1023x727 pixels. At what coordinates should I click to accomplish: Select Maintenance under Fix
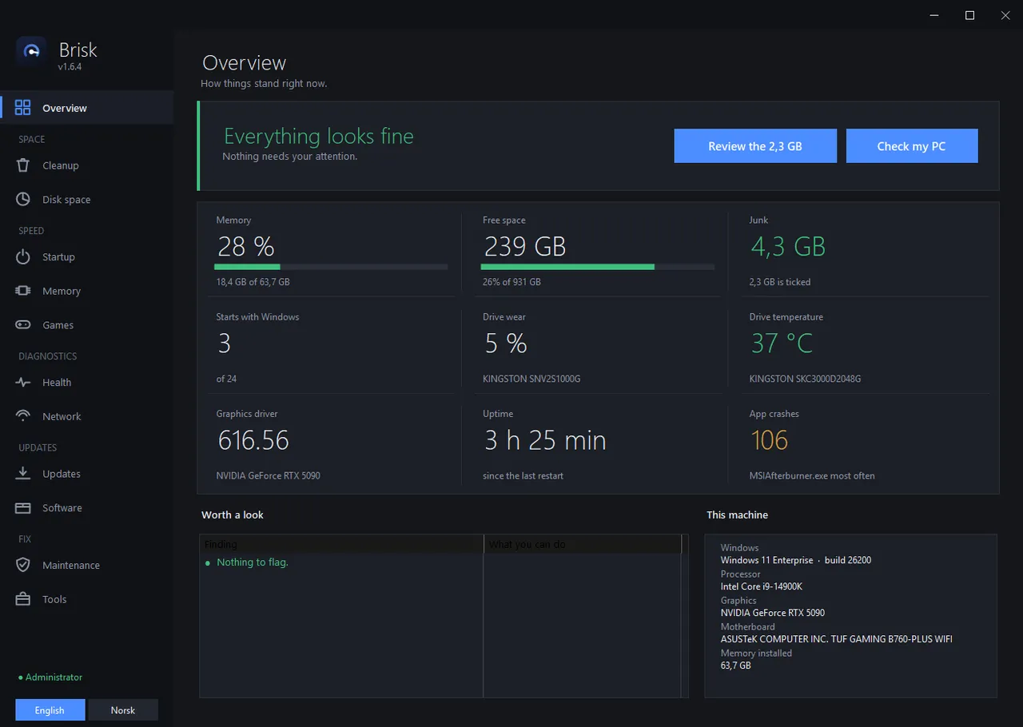(86, 566)
